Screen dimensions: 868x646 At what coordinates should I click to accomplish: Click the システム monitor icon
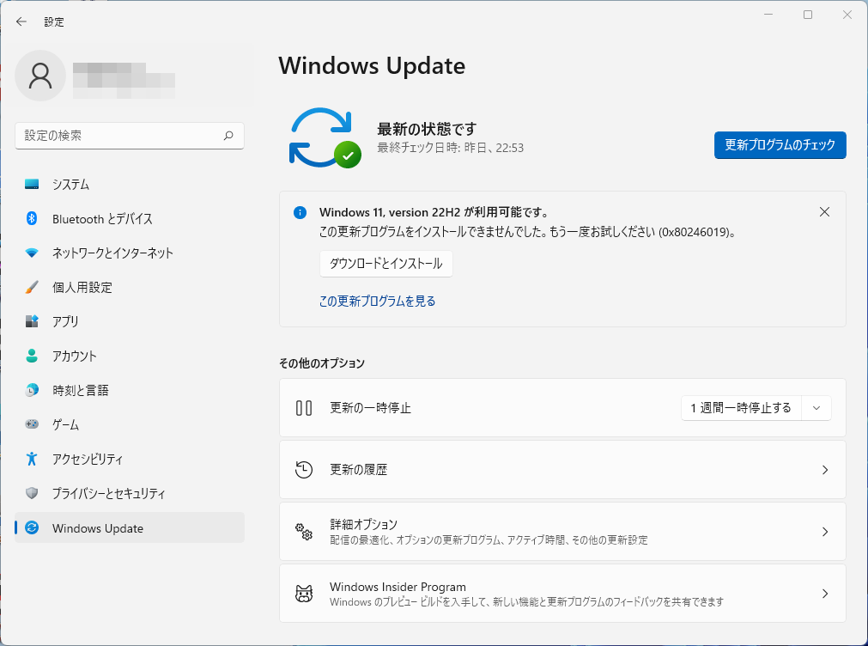tap(32, 184)
